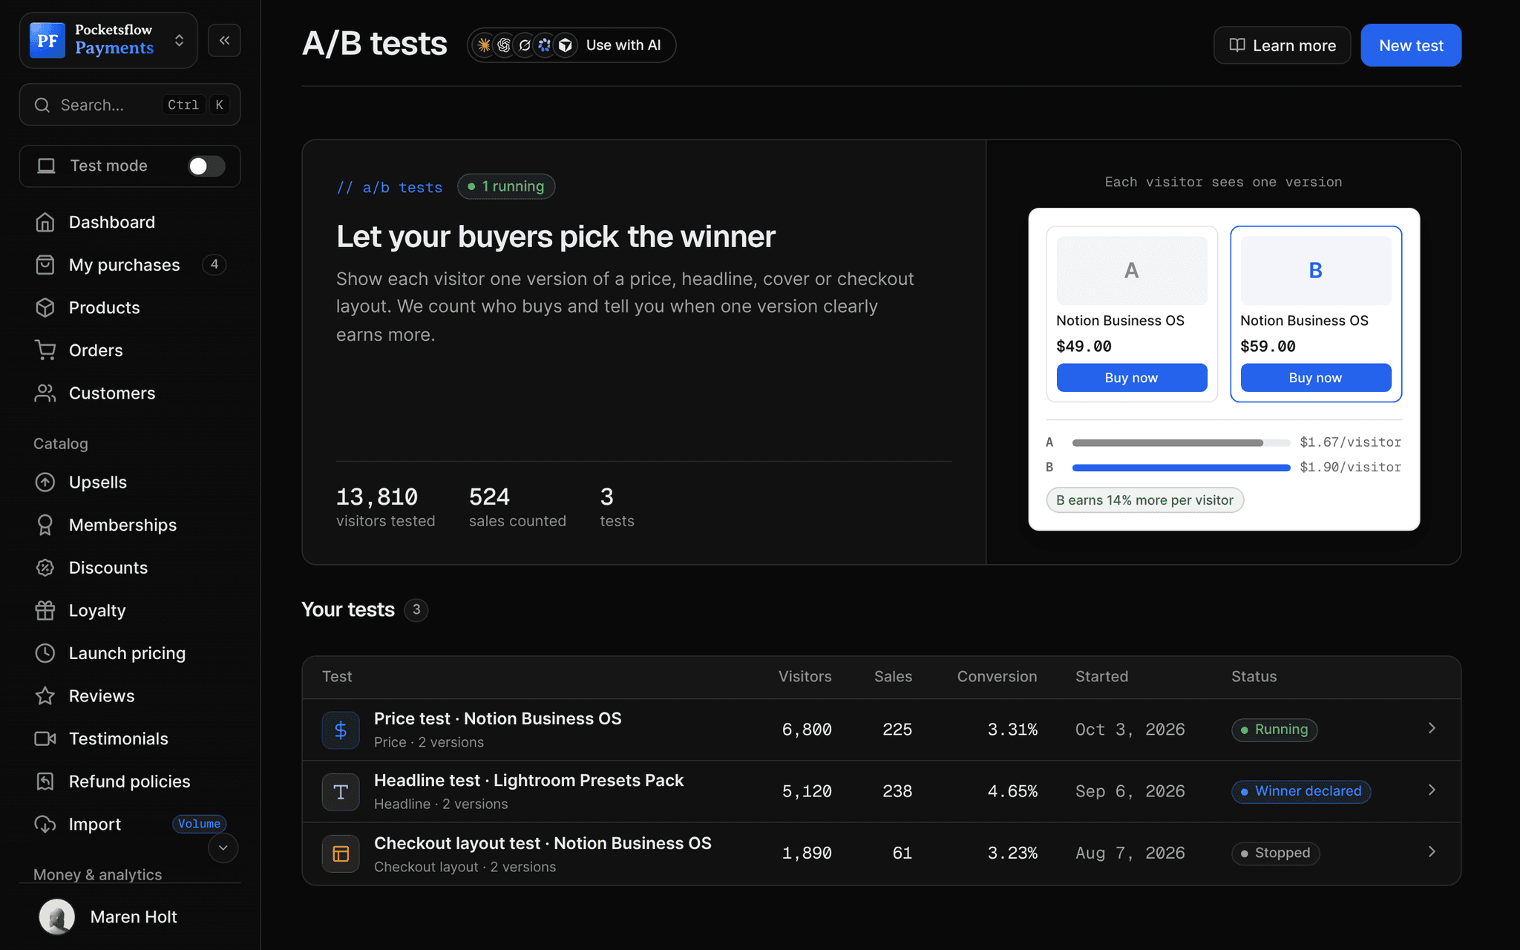Image resolution: width=1520 pixels, height=950 pixels.
Task: Navigate to Launch pricing
Action: [x=130, y=653]
